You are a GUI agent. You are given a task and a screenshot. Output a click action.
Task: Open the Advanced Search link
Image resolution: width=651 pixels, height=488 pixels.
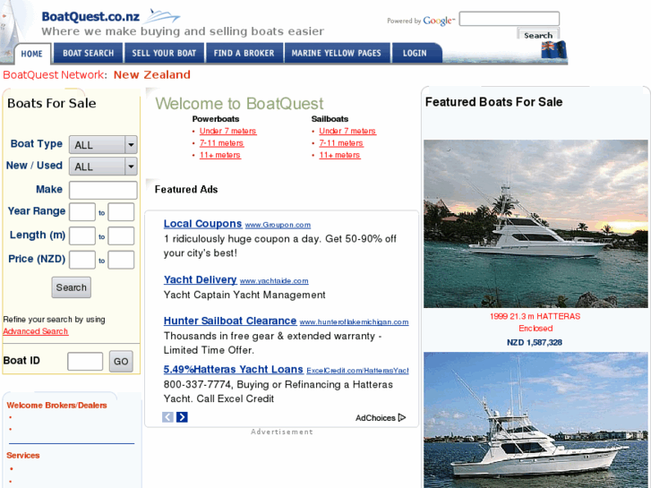36,331
